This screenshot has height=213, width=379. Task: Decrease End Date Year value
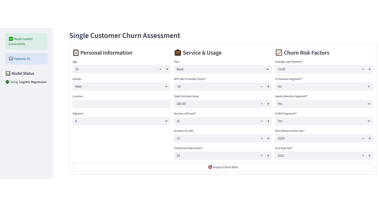click(363, 156)
